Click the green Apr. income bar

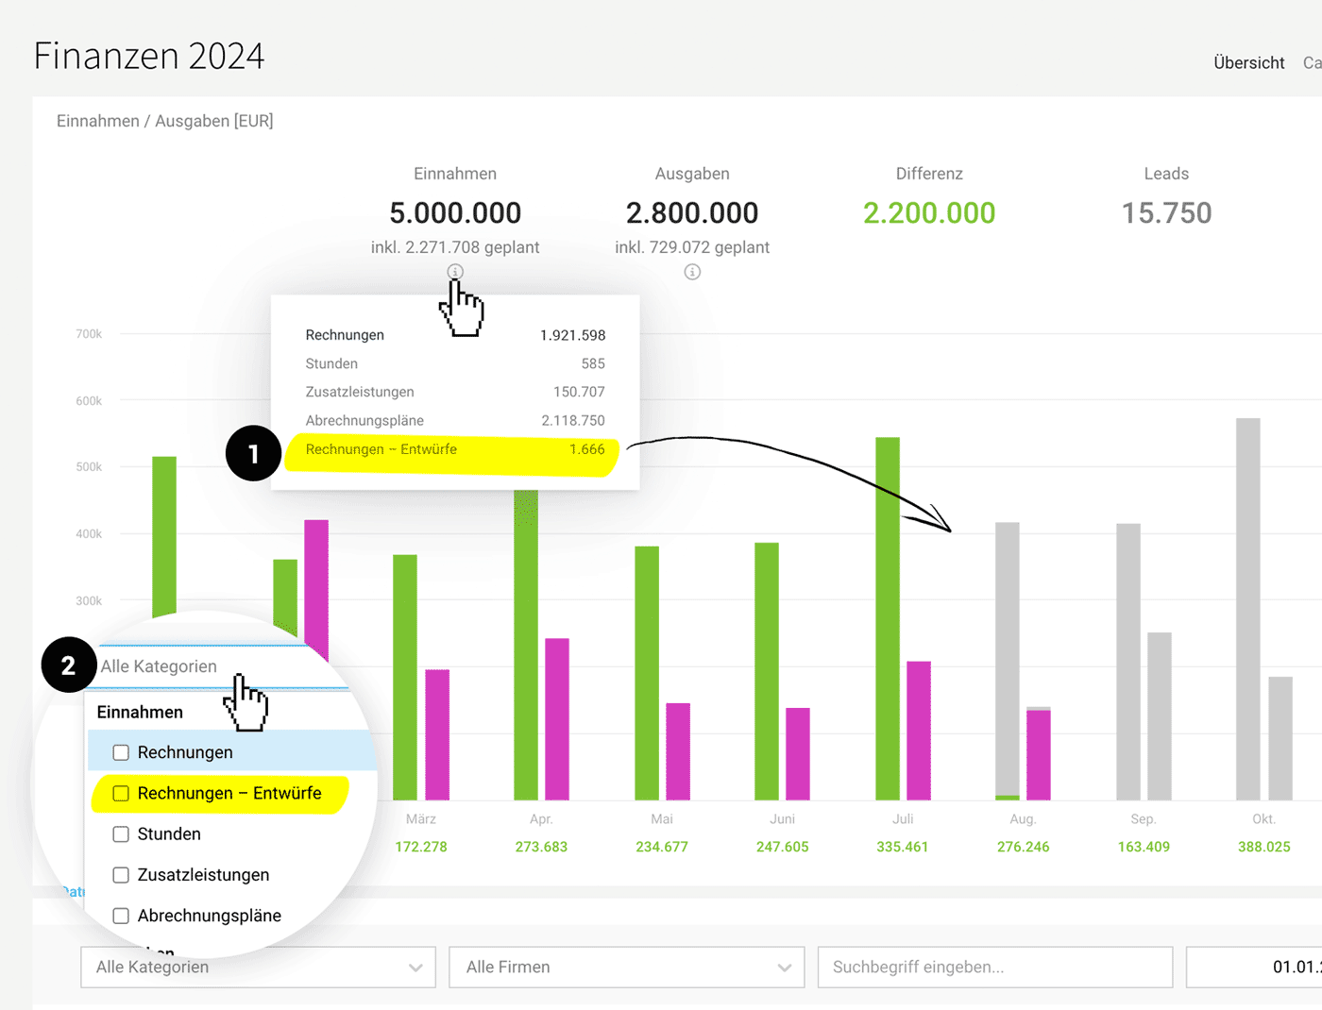(x=526, y=645)
